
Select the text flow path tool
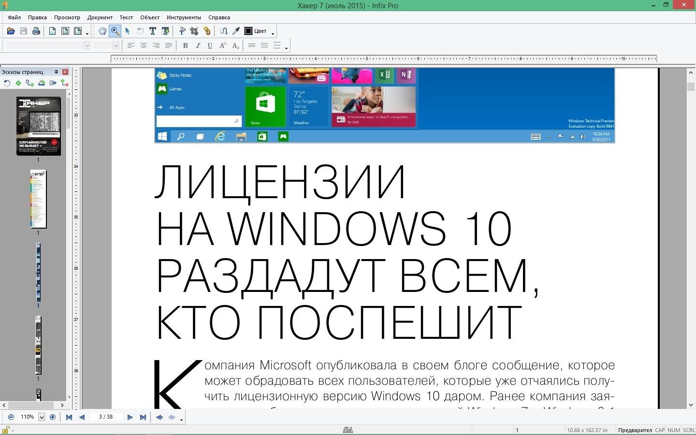(223, 31)
